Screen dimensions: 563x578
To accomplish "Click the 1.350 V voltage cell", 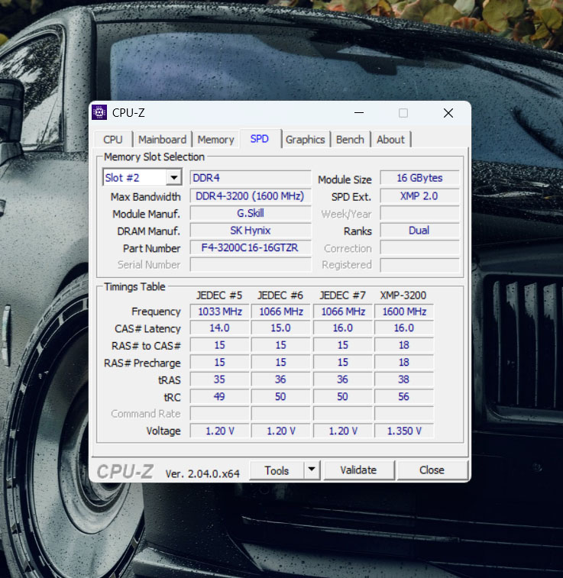I will pyautogui.click(x=404, y=431).
